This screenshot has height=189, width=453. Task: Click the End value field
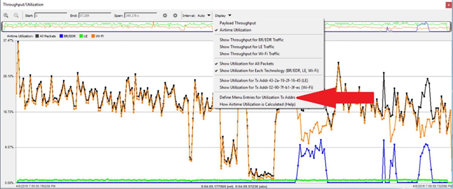pyautogui.click(x=95, y=15)
